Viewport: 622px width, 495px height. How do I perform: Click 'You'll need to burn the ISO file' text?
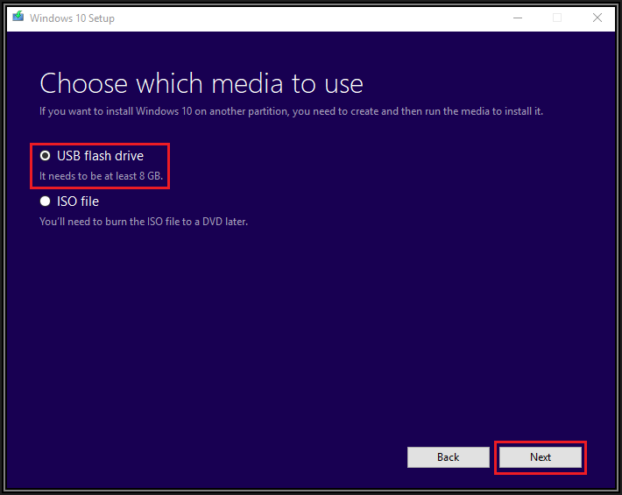[144, 222]
